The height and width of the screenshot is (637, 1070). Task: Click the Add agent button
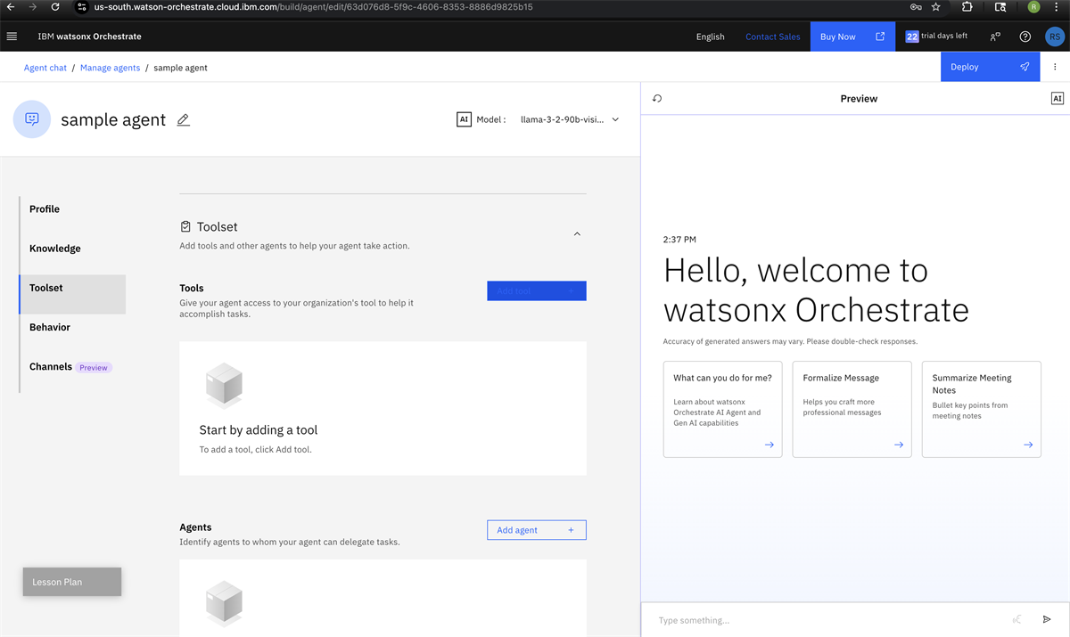tap(537, 530)
